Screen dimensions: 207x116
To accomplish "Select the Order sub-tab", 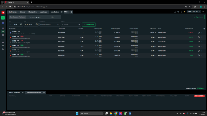I will [x=52, y=17].
